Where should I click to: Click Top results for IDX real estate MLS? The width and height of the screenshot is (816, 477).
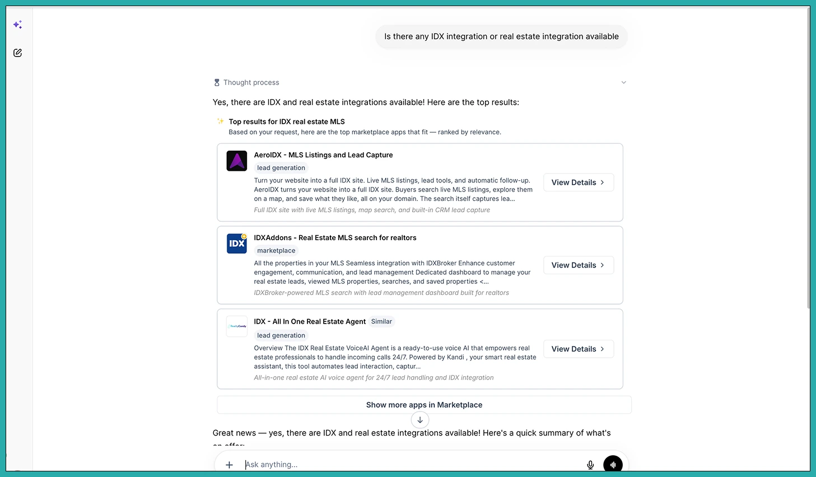[x=287, y=121]
